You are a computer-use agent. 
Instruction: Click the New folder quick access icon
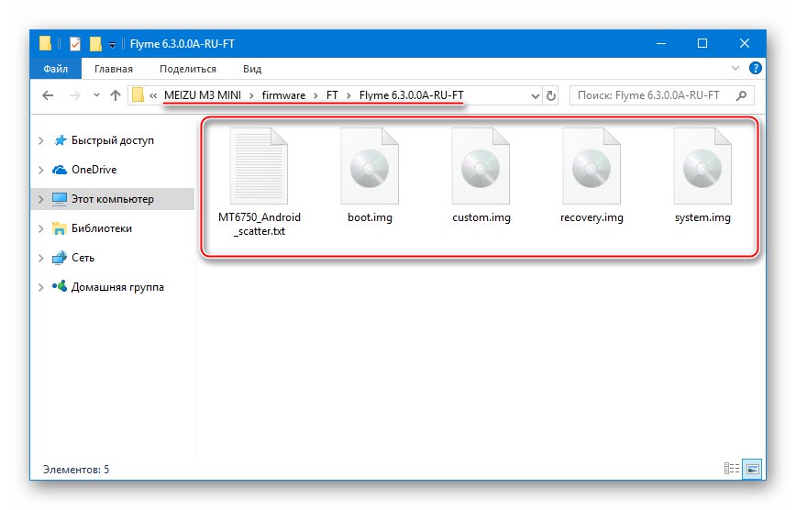point(95,44)
